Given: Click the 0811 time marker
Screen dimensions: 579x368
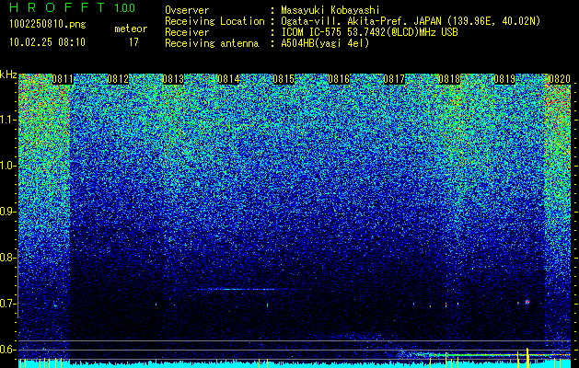Looking at the screenshot, I should [63, 79].
